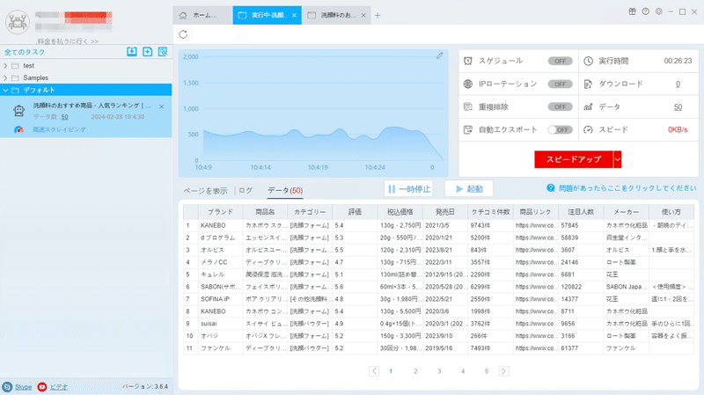The height and width of the screenshot is (395, 704).
Task: Go to next page of results
Action: tap(503, 371)
